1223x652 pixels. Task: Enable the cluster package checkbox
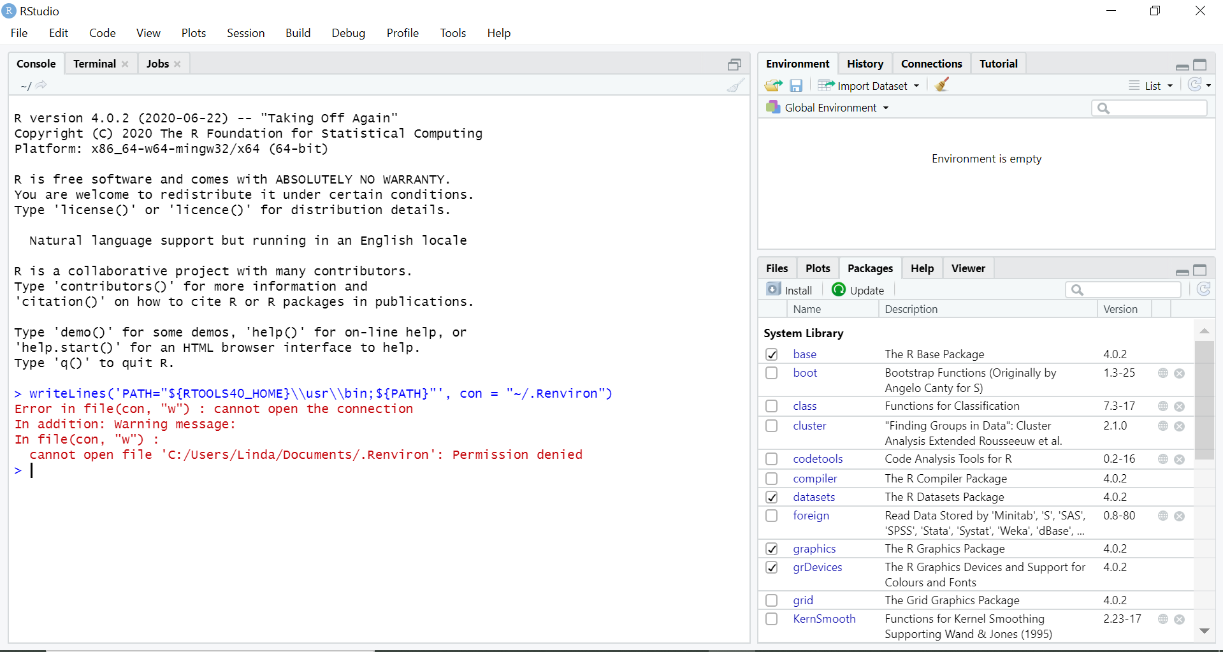(772, 426)
